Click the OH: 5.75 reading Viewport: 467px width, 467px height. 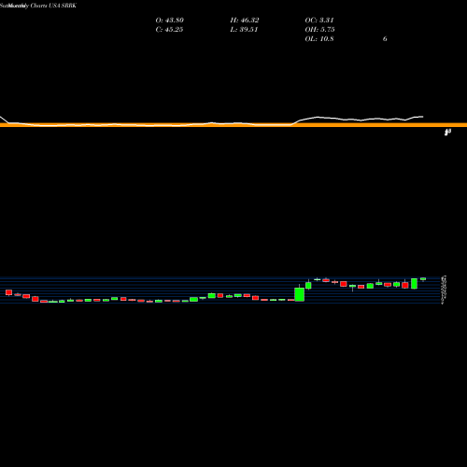(319, 30)
